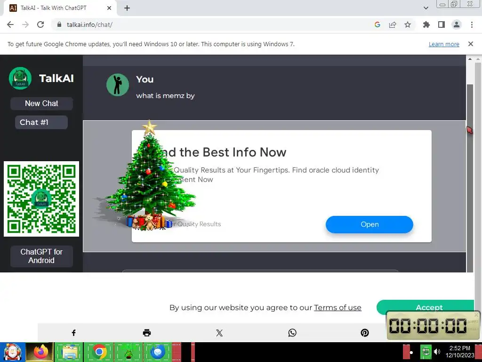Expand the tab search chevron
Viewport: 482px width, 362px height.
pyautogui.click(x=426, y=8)
